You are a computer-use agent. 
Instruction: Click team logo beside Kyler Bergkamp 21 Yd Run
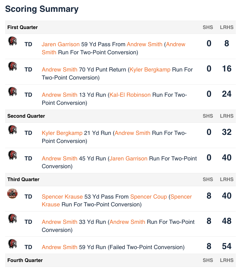tap(12, 130)
